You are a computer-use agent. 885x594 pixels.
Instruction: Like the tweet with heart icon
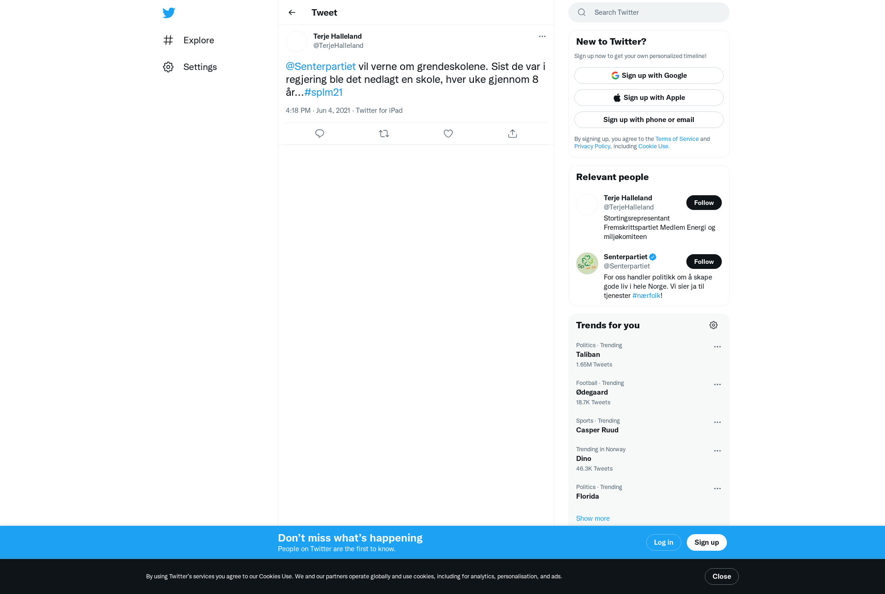448,134
